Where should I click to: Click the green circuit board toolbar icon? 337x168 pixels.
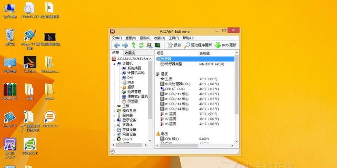pos(158,45)
